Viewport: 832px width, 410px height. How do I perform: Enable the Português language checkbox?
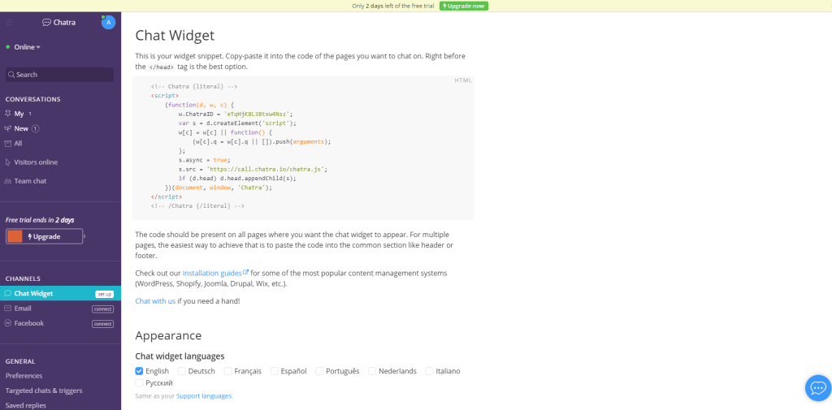[x=319, y=371]
